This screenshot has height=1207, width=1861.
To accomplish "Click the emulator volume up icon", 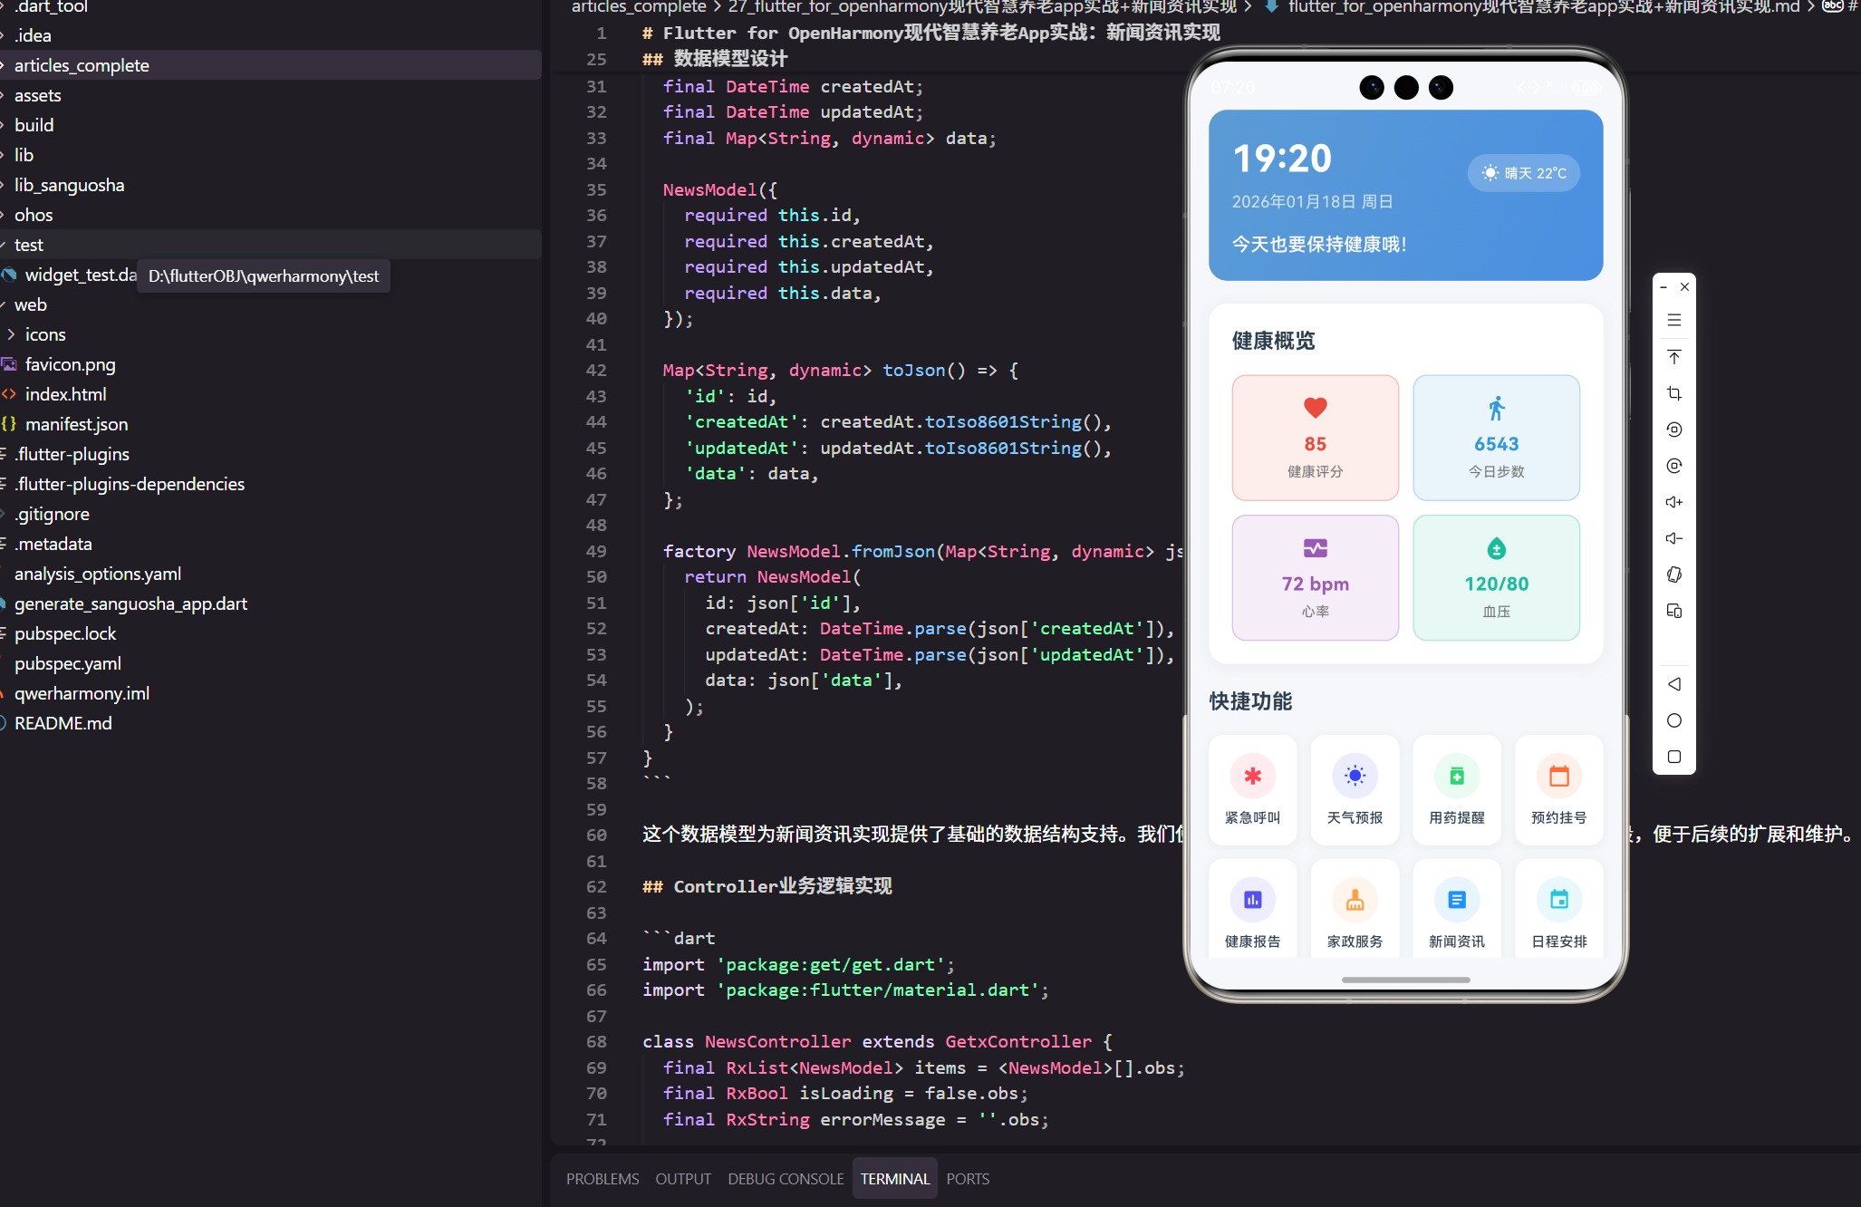I will pos(1673,502).
